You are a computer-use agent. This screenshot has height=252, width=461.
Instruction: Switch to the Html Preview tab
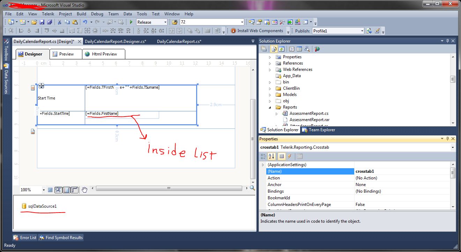click(104, 54)
